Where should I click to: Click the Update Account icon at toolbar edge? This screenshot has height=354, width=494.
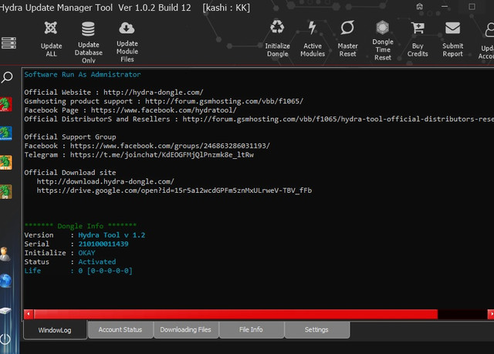[x=489, y=30]
